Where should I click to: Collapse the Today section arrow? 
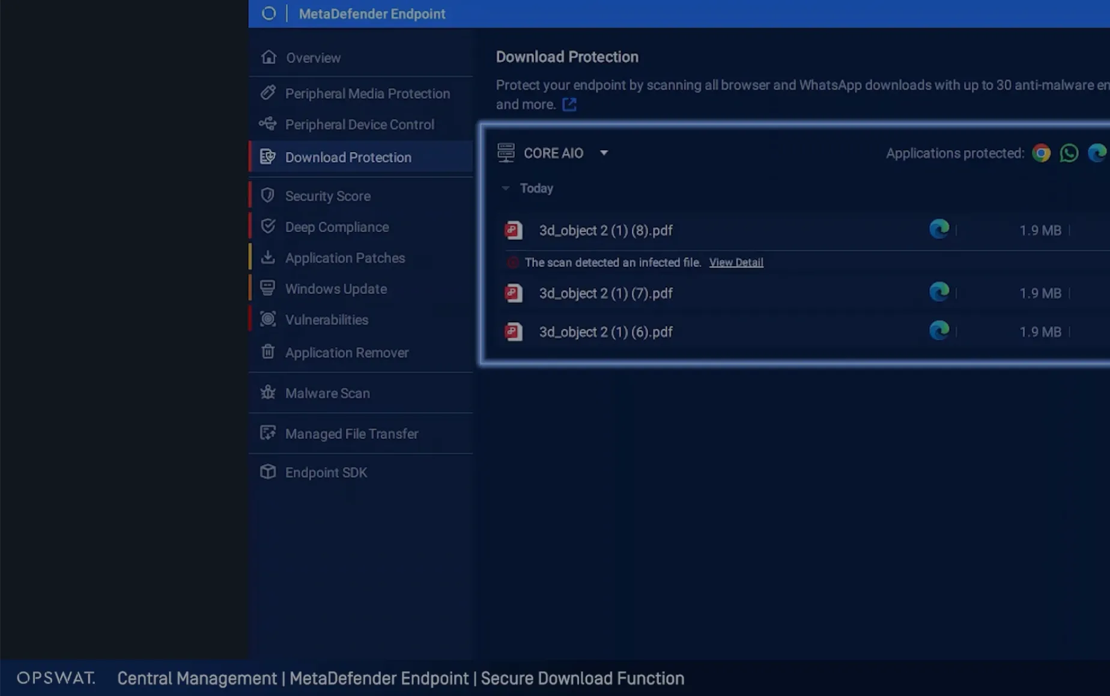coord(506,188)
